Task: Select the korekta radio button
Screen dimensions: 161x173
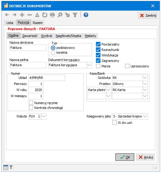Action: [53, 53]
